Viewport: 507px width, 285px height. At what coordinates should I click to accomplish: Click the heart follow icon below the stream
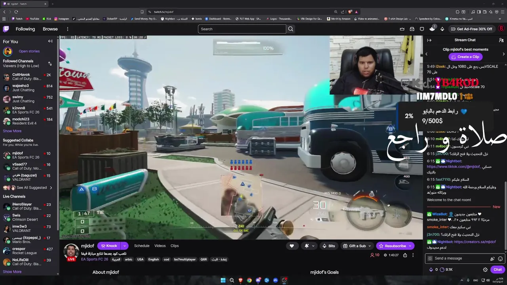(292, 246)
